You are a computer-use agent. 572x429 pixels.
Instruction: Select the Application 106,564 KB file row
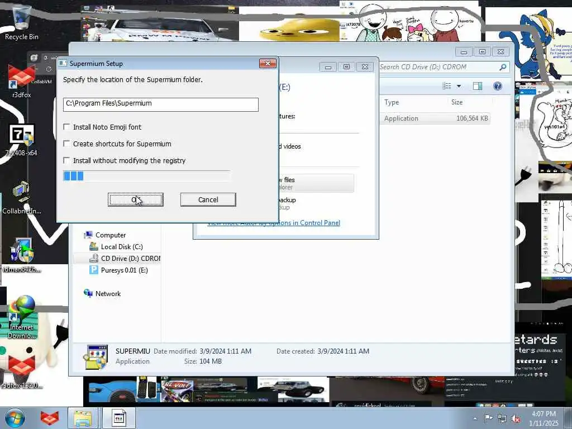click(x=435, y=118)
